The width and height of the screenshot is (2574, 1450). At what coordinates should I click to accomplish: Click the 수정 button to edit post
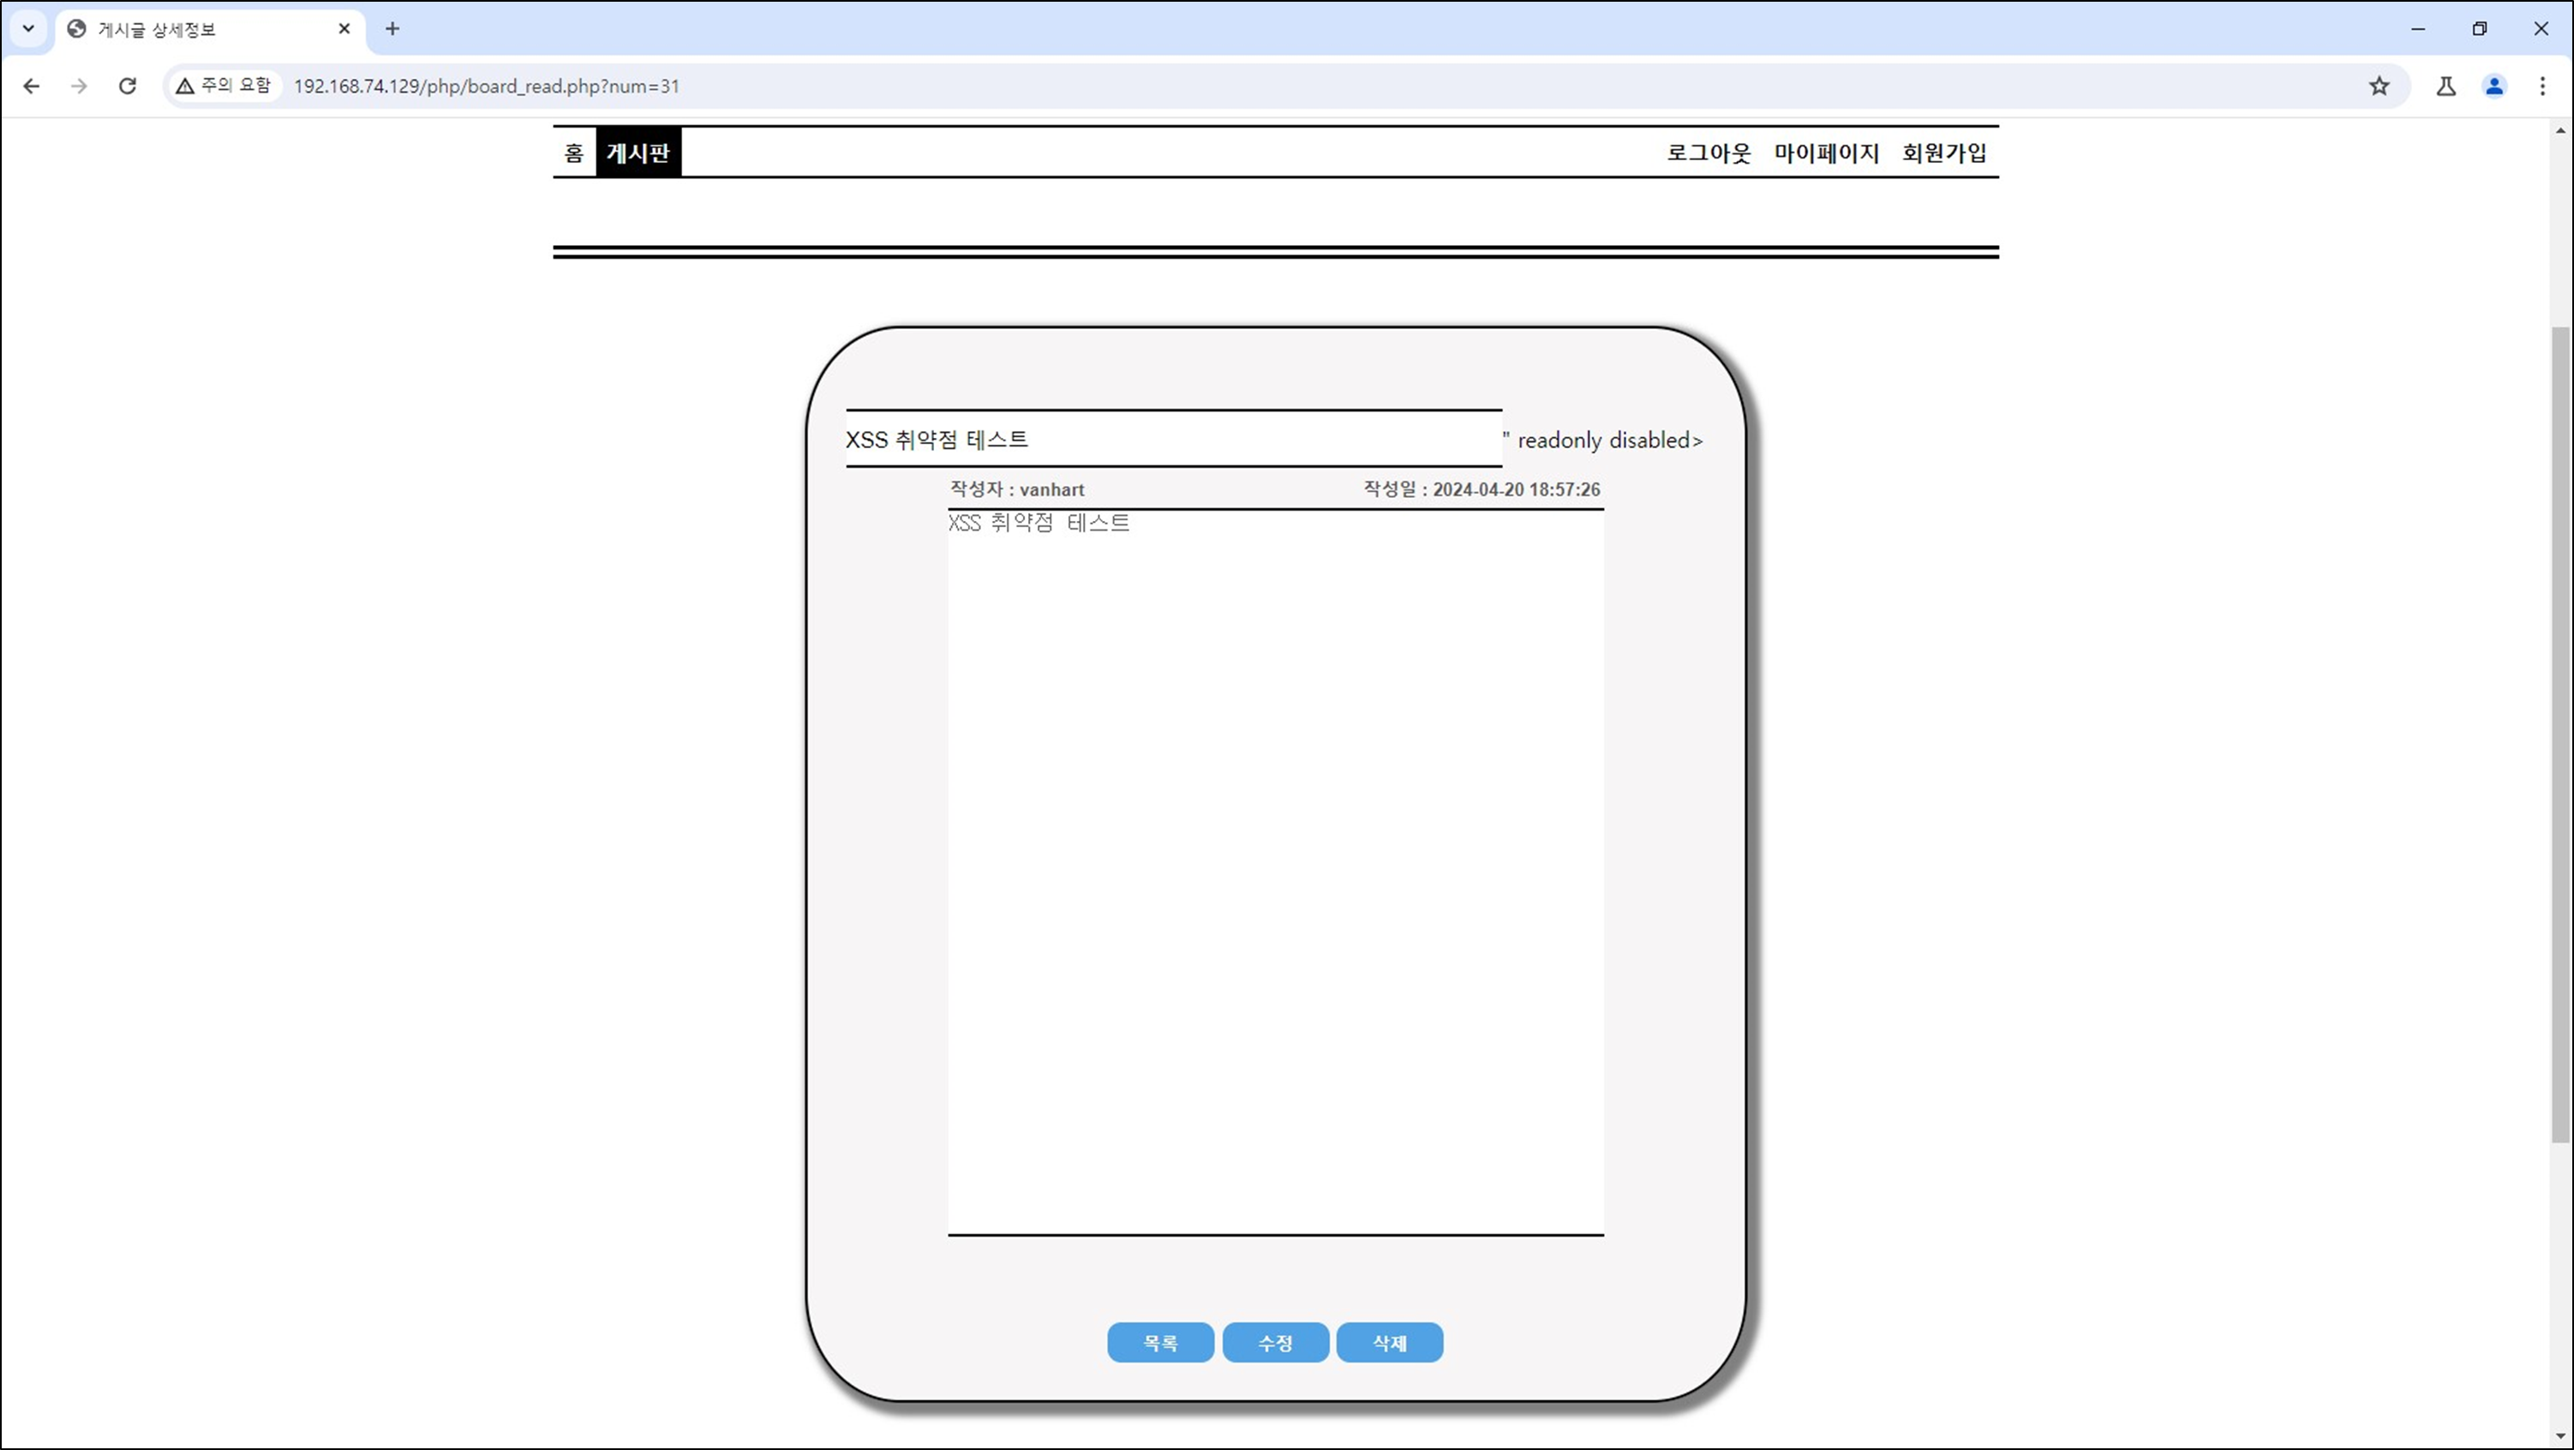pos(1276,1343)
